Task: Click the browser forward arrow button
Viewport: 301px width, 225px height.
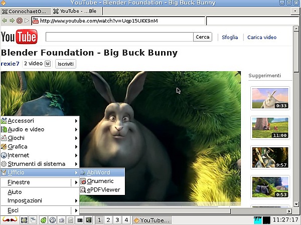Action: pyautogui.click(x=13, y=21)
